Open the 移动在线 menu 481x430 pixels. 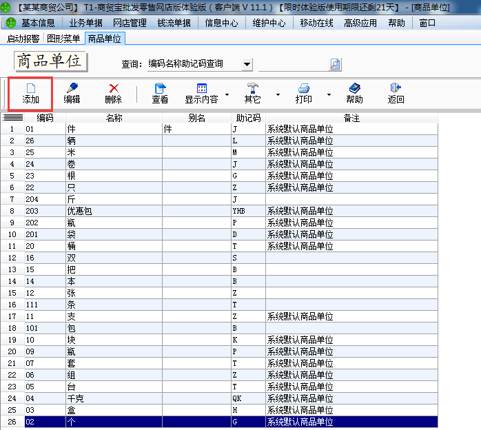[x=316, y=23]
